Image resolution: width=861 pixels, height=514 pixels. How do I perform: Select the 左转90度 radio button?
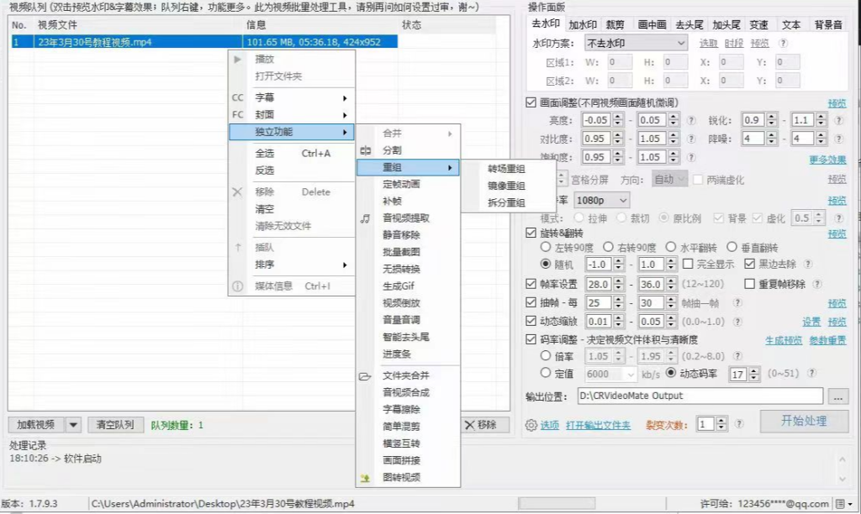click(x=546, y=247)
